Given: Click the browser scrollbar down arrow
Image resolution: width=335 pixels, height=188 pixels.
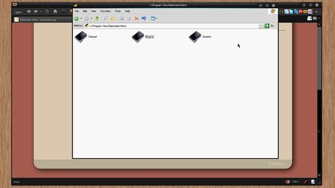Looking at the screenshot, I should [x=319, y=175].
